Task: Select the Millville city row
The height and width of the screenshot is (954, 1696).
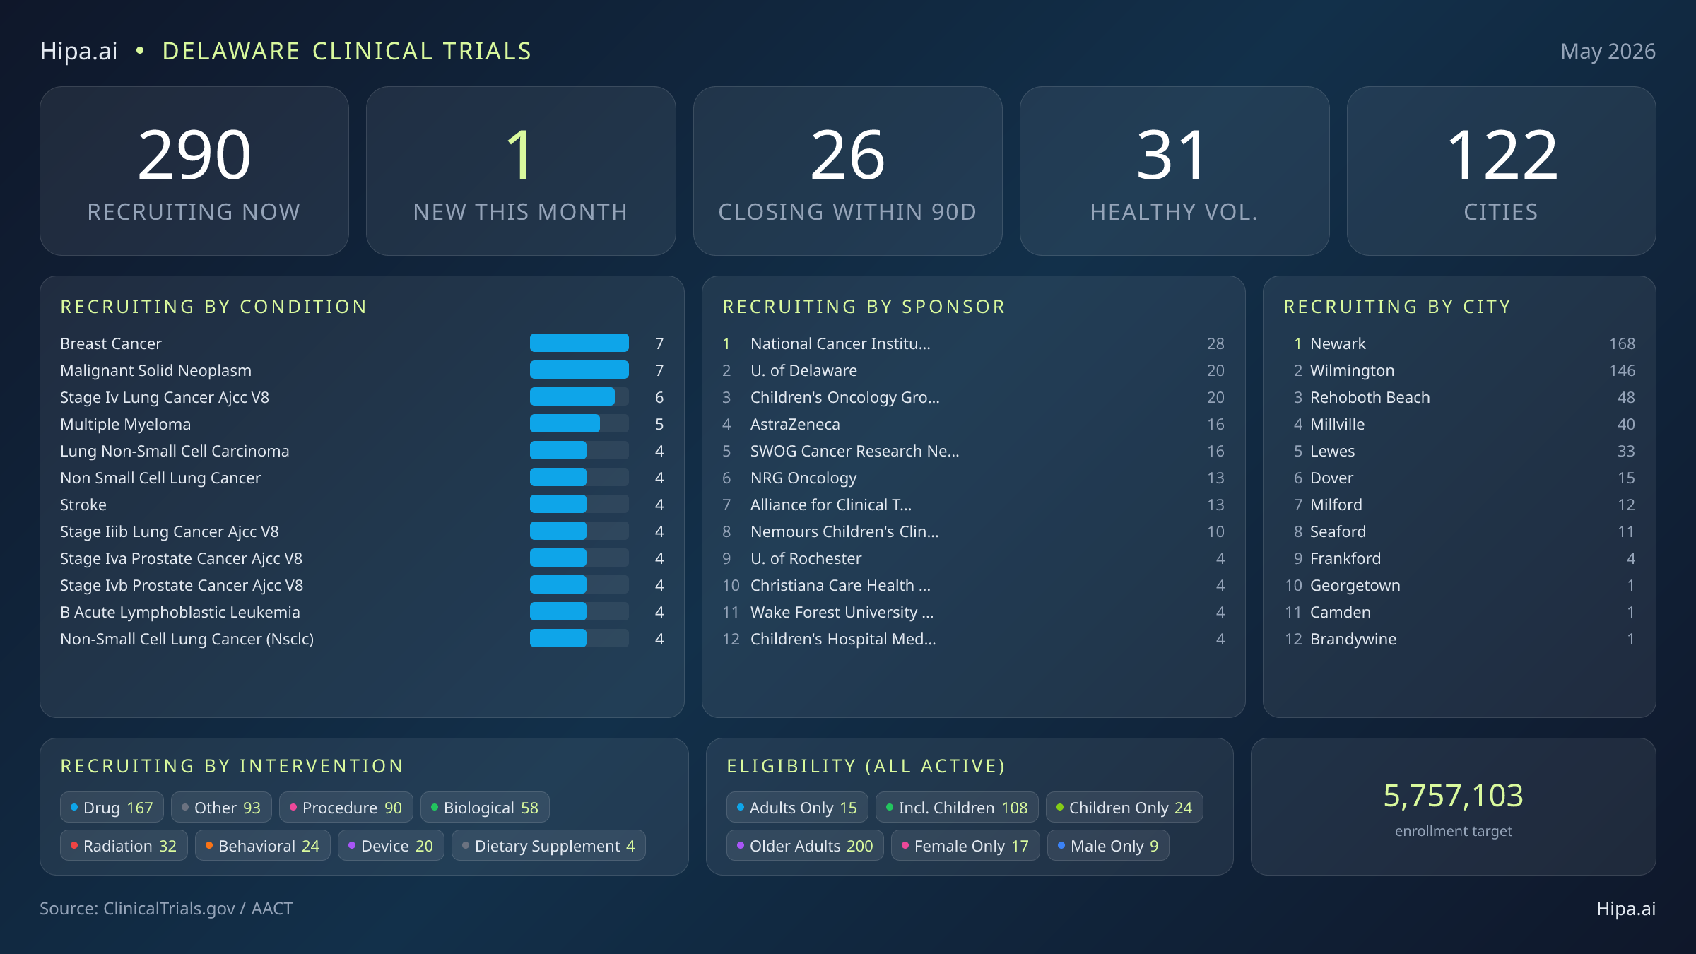Action: pyautogui.click(x=1459, y=424)
